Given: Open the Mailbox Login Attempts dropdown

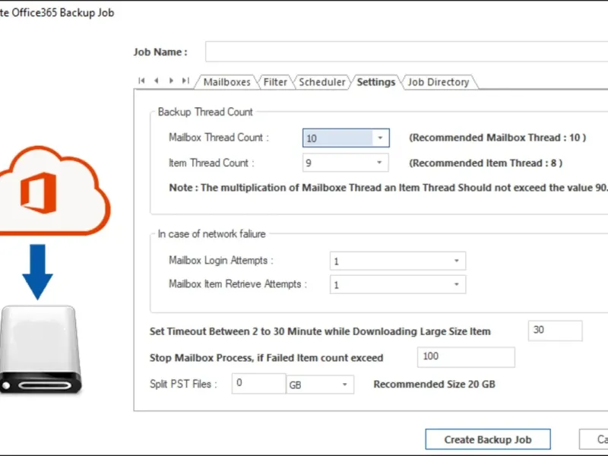Looking at the screenshot, I should (x=457, y=261).
